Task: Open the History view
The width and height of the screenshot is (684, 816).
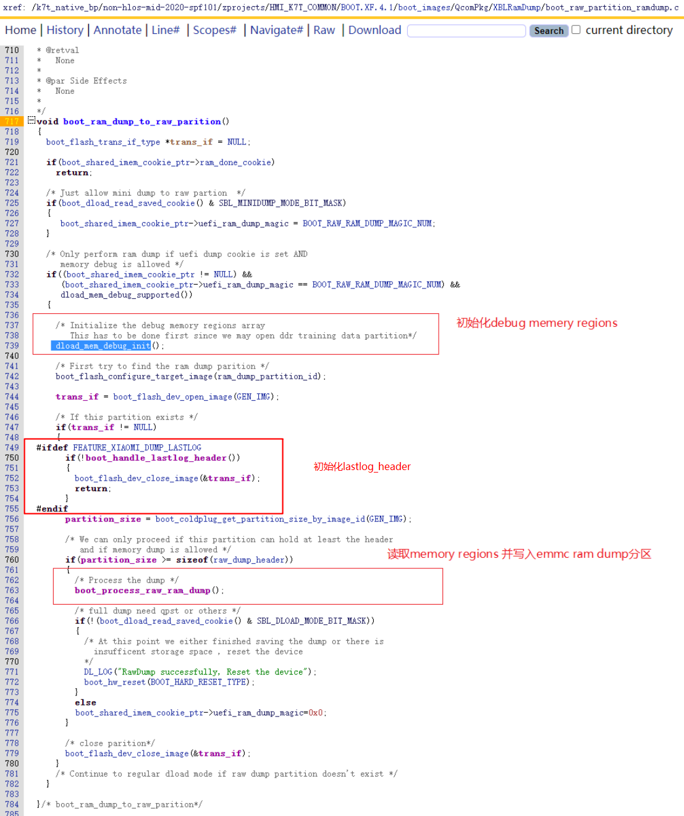Action: (x=65, y=30)
